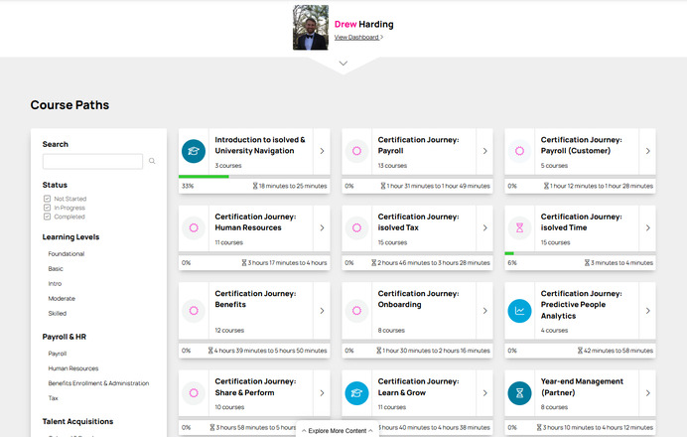Filter by Benefits Enrollment & Administration
The image size is (687, 437).
point(98,383)
